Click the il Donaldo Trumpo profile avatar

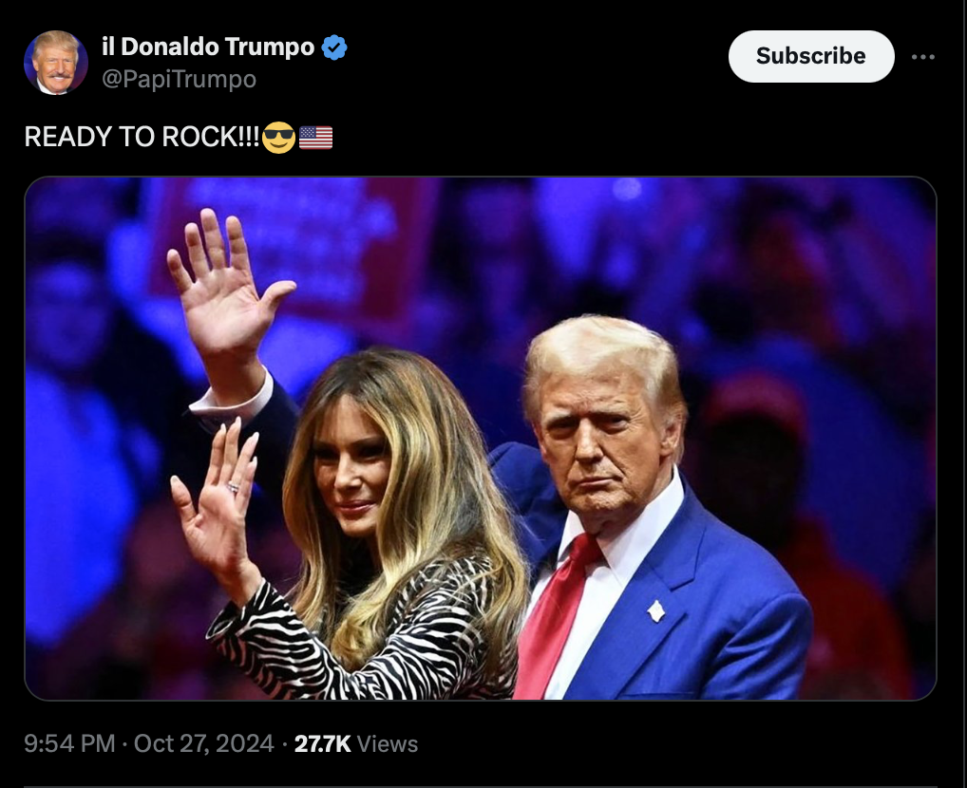coord(55,63)
